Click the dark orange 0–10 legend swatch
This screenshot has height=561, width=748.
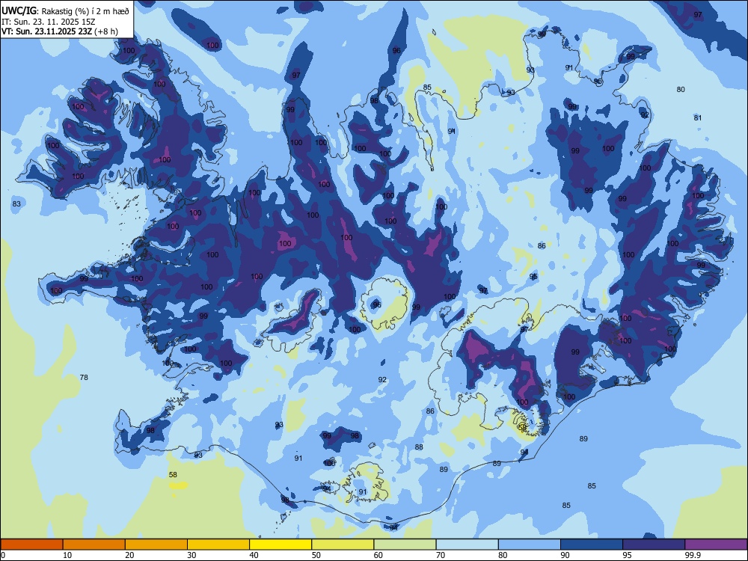point(31,545)
